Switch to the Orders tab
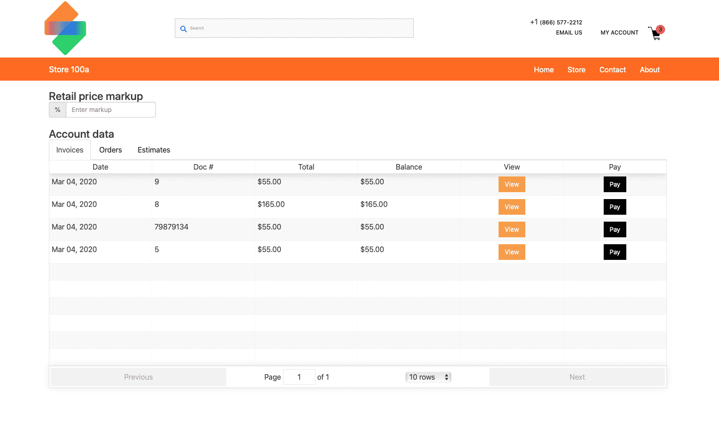719x423 pixels. coord(110,150)
